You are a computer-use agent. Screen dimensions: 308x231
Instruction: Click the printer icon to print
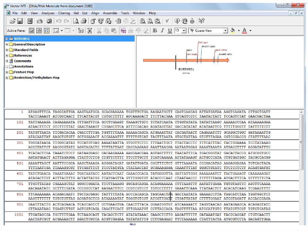tap(84, 21)
